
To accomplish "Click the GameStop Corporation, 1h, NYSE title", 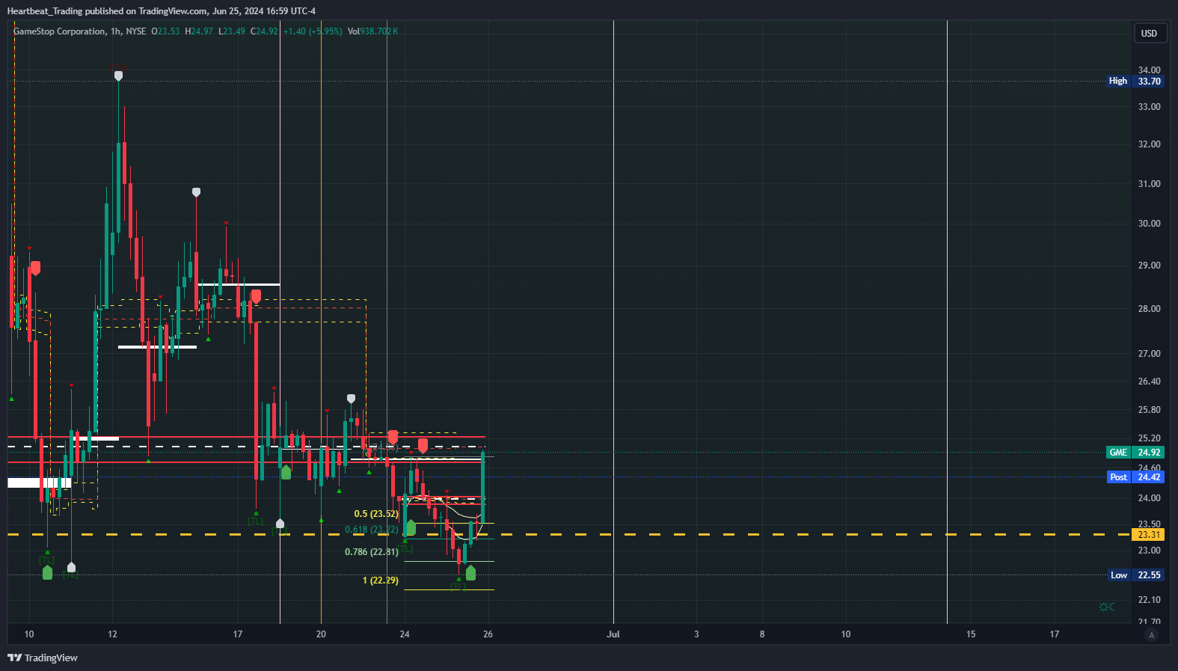I will pos(80,31).
